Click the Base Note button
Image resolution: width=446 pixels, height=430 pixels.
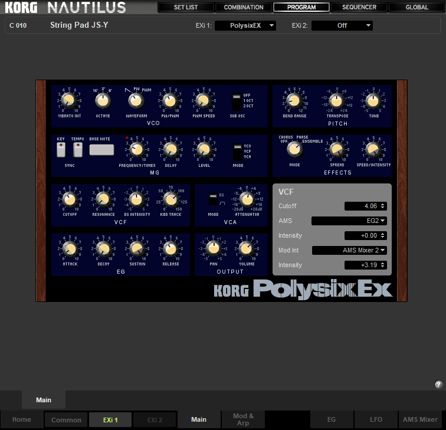click(x=101, y=150)
